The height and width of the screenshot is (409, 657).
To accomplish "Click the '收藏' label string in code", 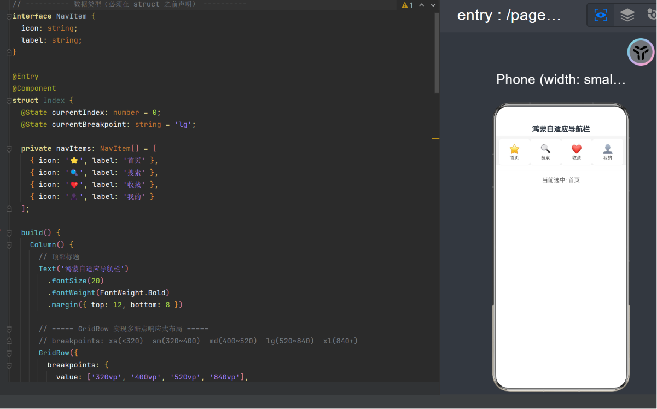I will 134,185.
